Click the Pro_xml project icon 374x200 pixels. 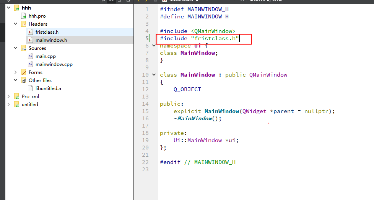(x=17, y=97)
